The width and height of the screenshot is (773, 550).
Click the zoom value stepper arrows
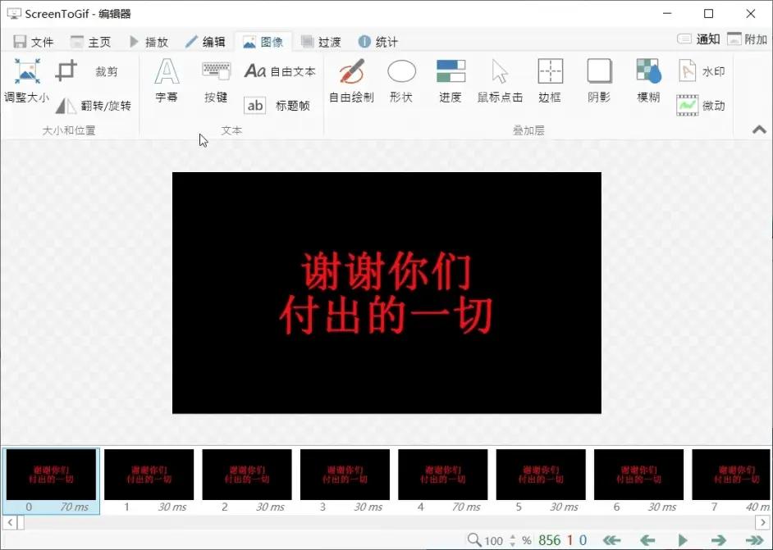(x=513, y=541)
